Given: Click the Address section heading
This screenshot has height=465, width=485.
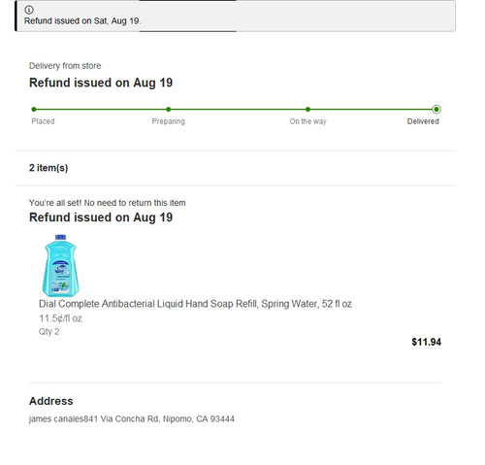Looking at the screenshot, I should 51,401.
